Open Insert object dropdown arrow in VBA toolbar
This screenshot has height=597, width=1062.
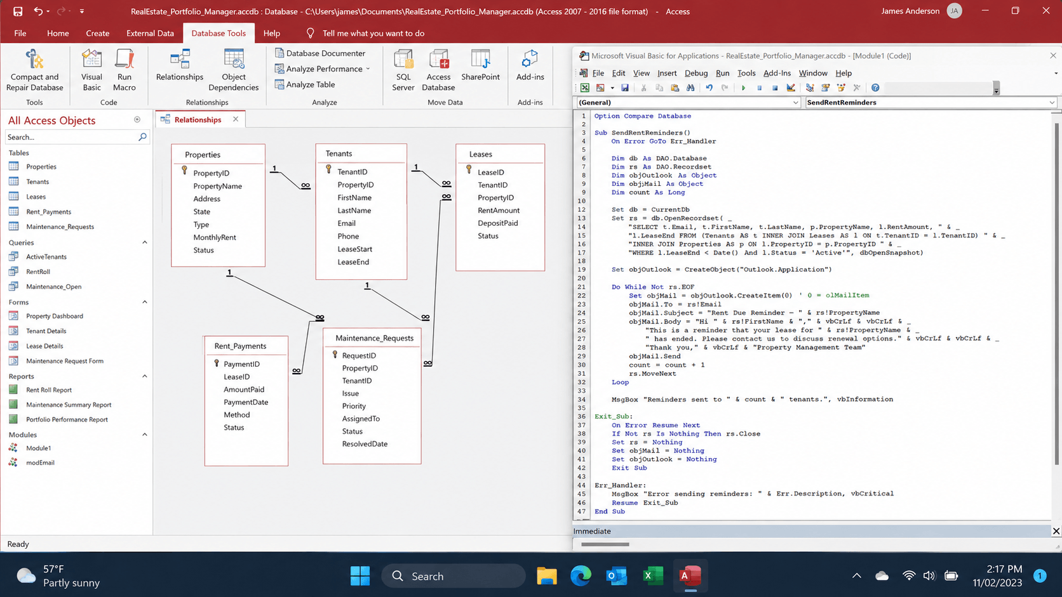point(612,88)
